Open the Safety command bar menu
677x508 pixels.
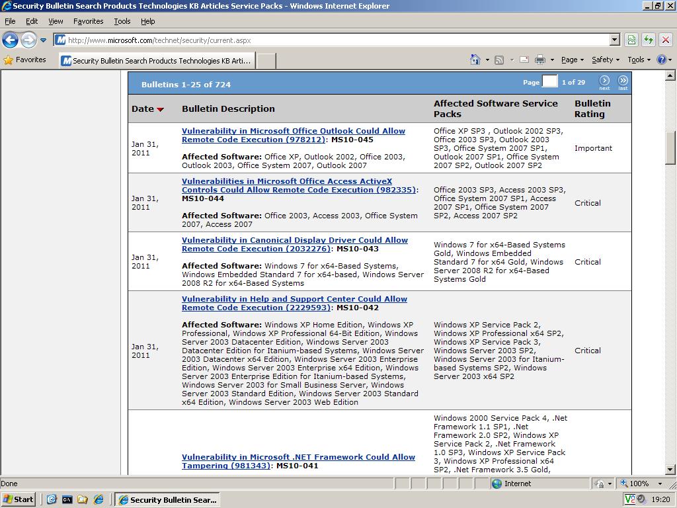[606, 60]
